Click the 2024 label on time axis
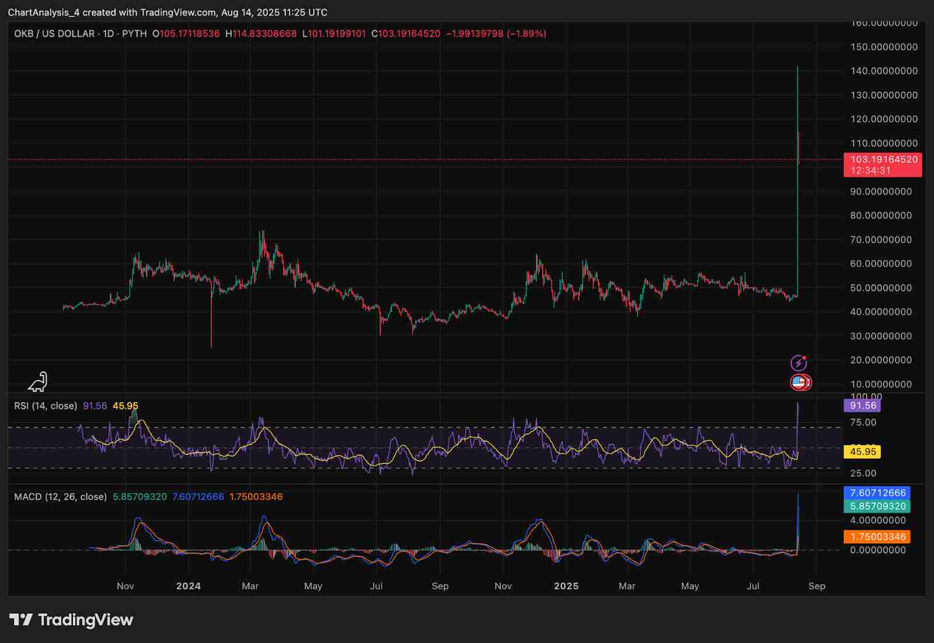Image resolution: width=934 pixels, height=643 pixels. click(189, 586)
